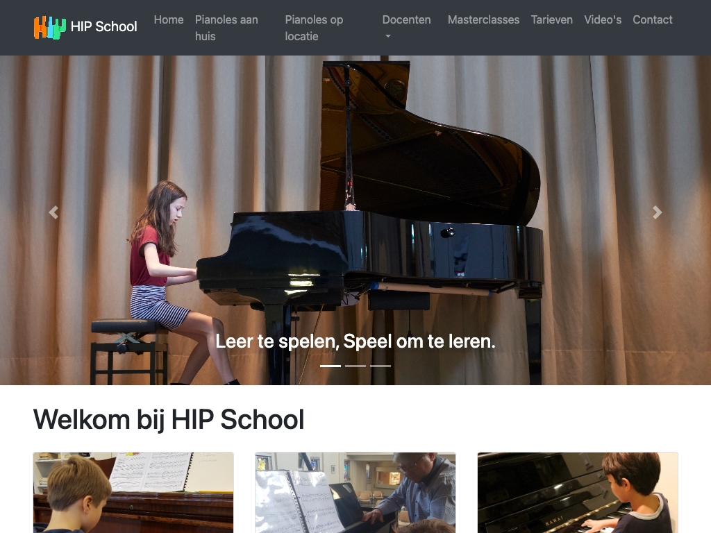View the Tarieven page
Screen dimensions: 711x533
point(552,20)
